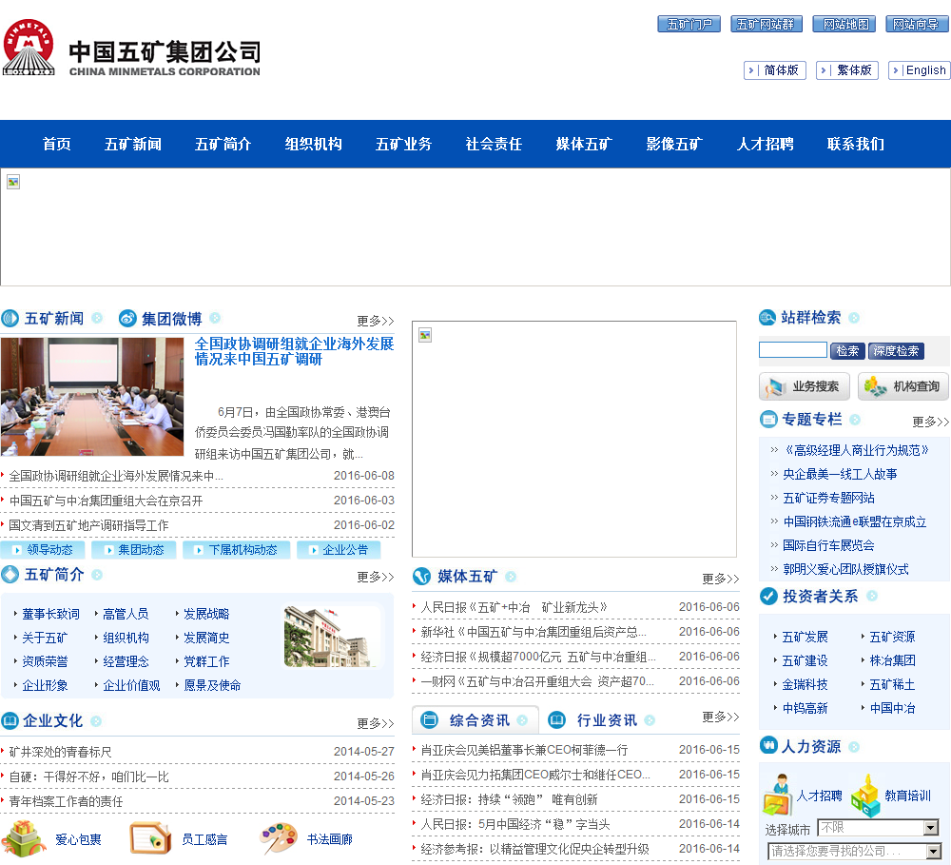This screenshot has height=865, width=951.
Task: Click the 教育培训 cubes icon
Action: coord(865,795)
